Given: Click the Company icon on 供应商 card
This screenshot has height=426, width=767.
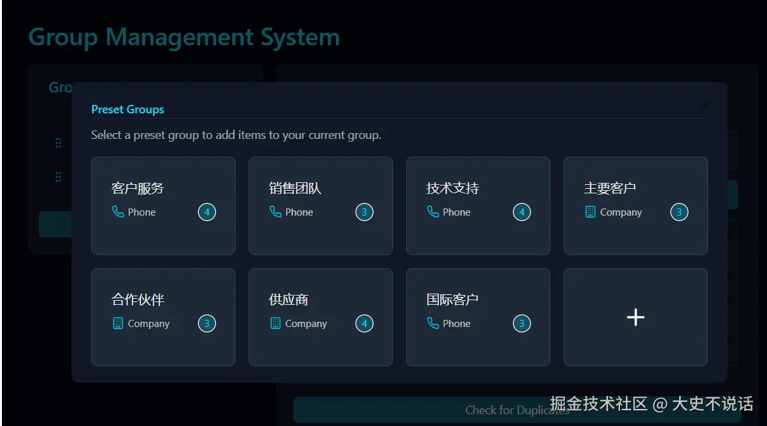Looking at the screenshot, I should (x=276, y=323).
